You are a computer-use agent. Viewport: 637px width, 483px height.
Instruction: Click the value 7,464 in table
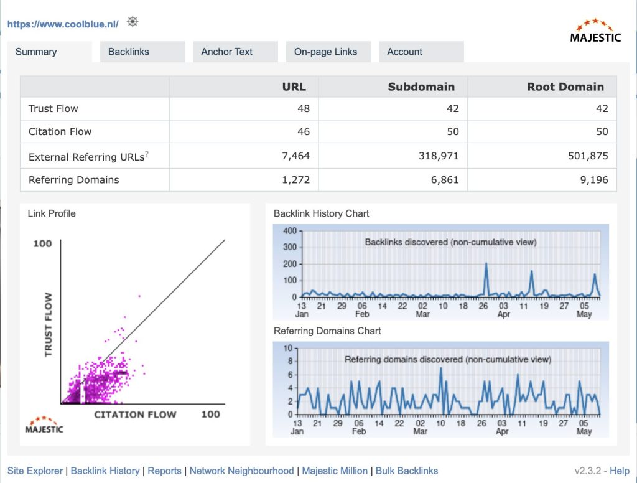click(x=295, y=156)
